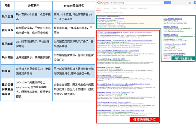Click the cell '全球范围展示,获得更多商机'
The height and width of the screenshot is (124, 196).
34,58
